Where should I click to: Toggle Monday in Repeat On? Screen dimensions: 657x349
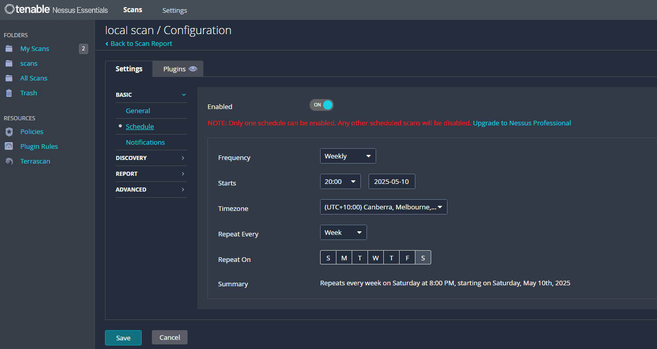tap(344, 258)
